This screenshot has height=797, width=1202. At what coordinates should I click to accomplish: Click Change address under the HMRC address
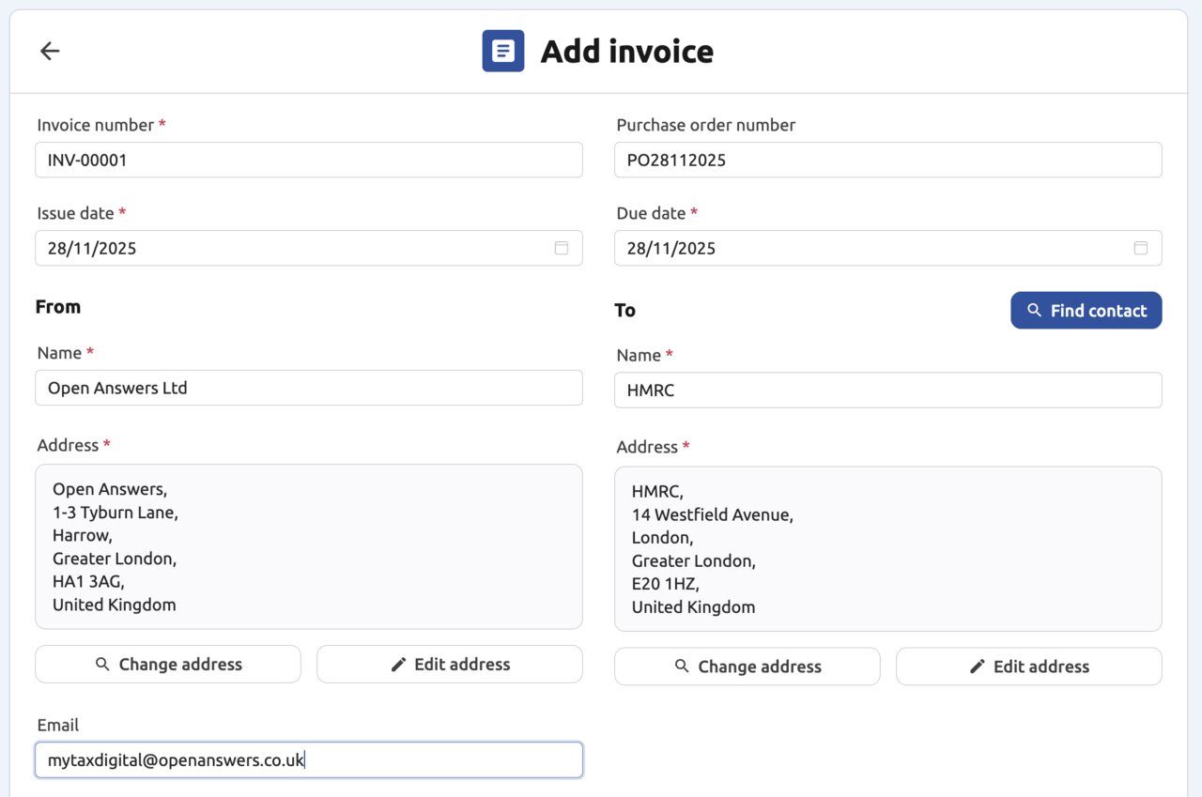pyautogui.click(x=747, y=667)
